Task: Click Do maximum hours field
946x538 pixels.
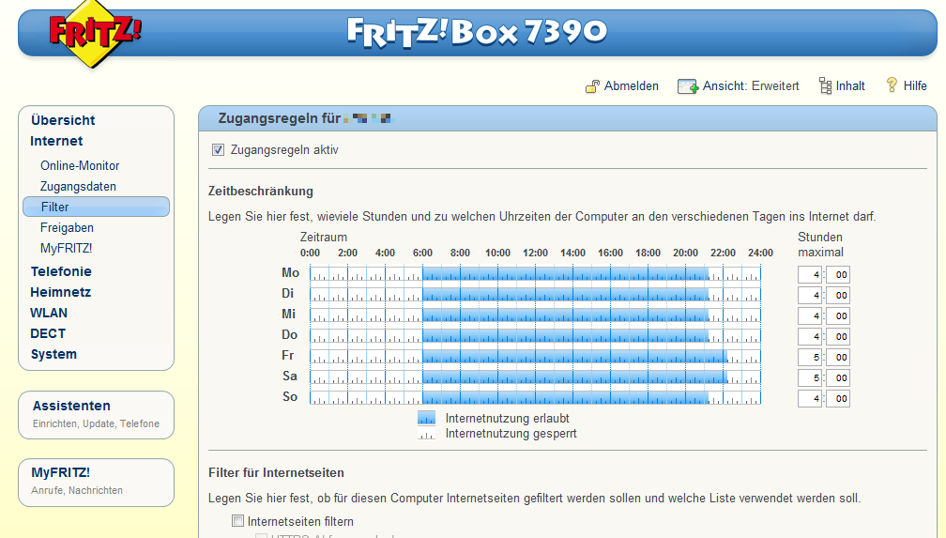Action: coord(810,336)
